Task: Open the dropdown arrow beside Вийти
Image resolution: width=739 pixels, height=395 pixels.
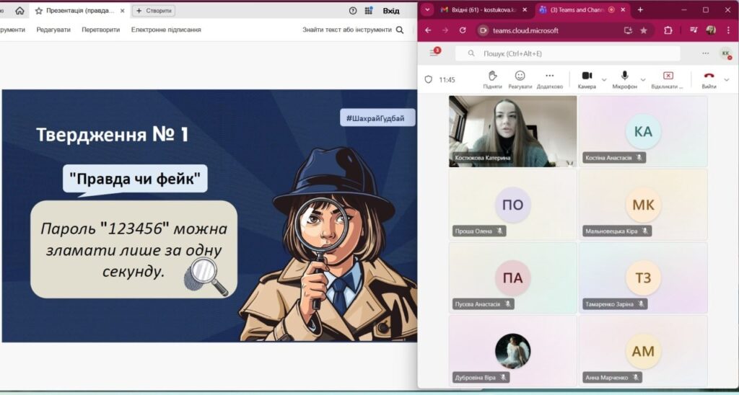Action: tap(727, 80)
